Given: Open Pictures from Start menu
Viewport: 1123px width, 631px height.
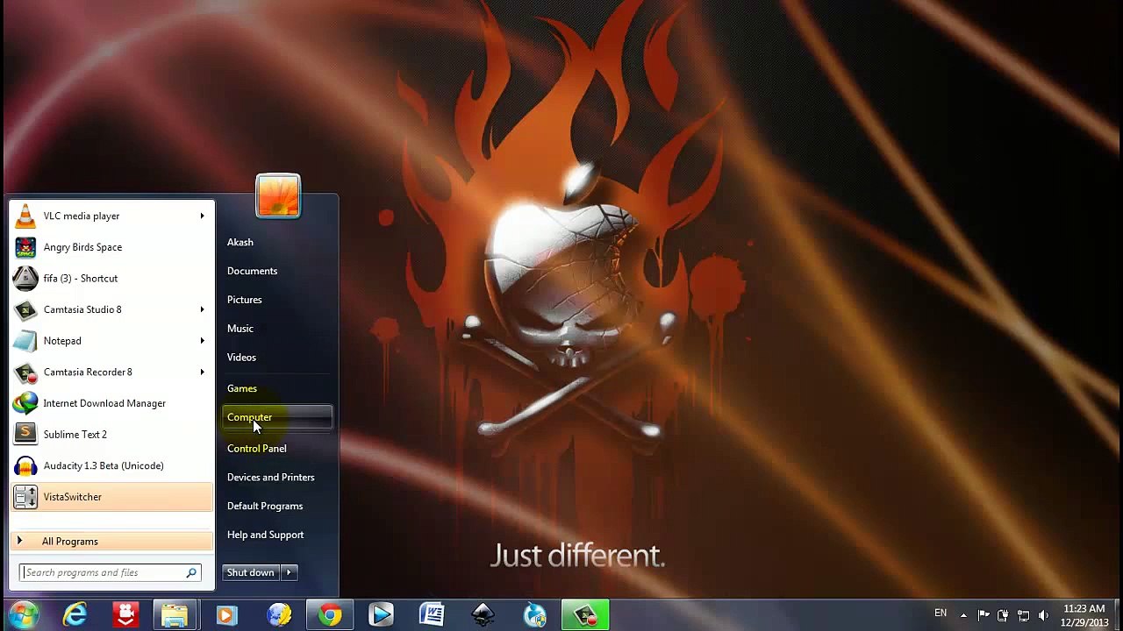Looking at the screenshot, I should tap(245, 300).
